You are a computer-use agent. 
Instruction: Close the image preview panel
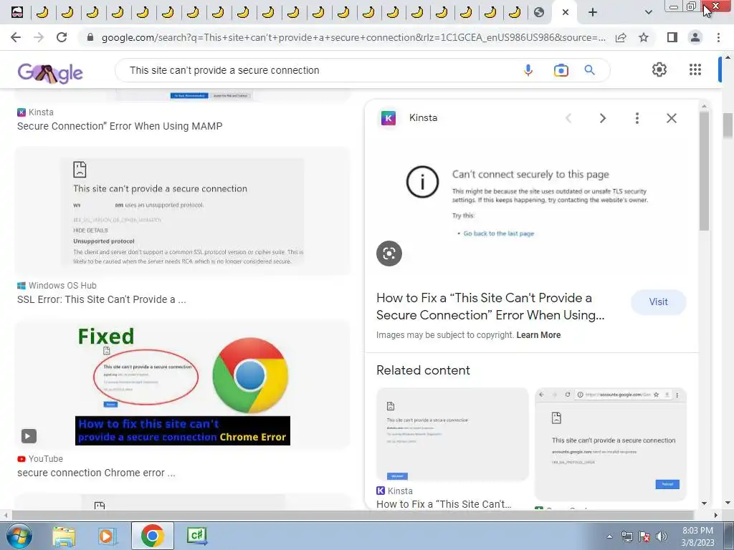[671, 118]
